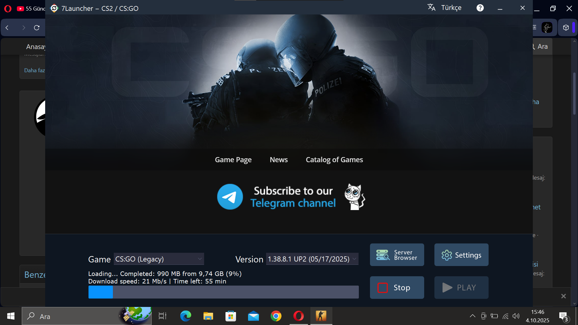Expand the Version dropdown
The width and height of the screenshot is (578, 325).
pos(312,259)
